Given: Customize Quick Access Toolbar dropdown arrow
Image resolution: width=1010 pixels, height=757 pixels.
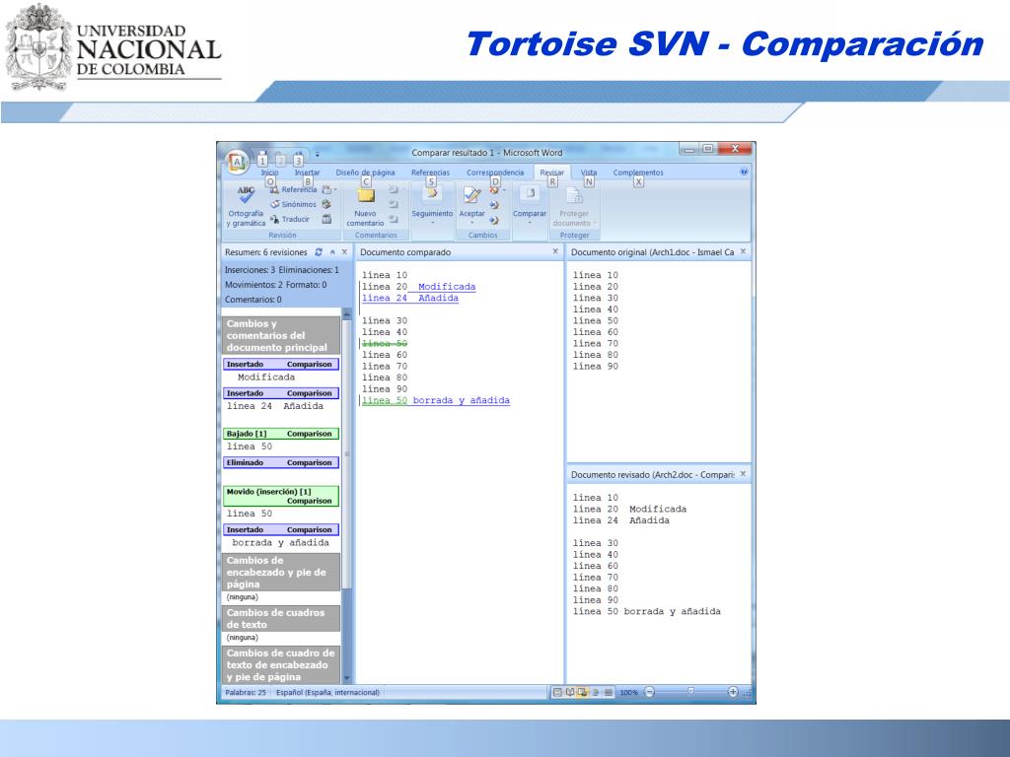Looking at the screenshot, I should point(317,155).
